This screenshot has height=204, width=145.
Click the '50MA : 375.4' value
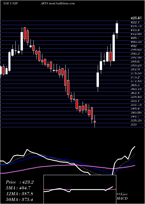19,200
